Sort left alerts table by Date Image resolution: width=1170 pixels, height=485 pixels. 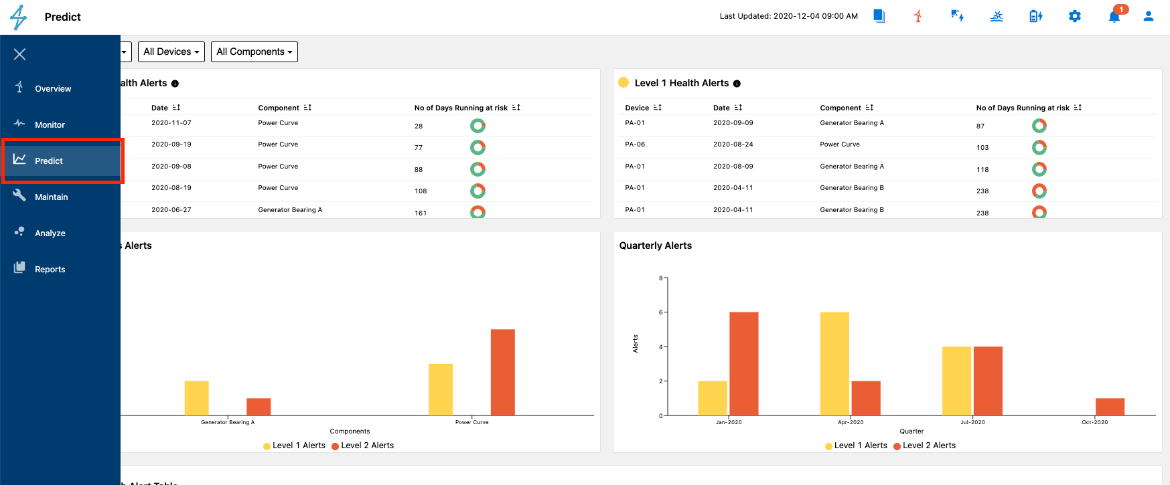[176, 108]
